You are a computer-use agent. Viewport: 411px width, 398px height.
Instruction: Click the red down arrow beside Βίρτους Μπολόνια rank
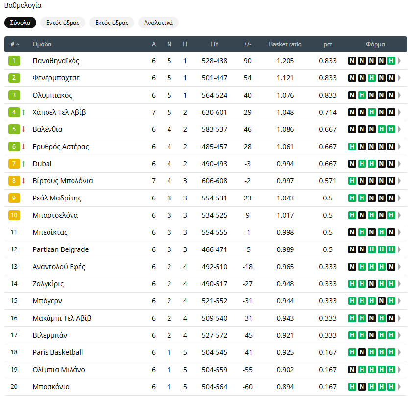tap(24, 181)
